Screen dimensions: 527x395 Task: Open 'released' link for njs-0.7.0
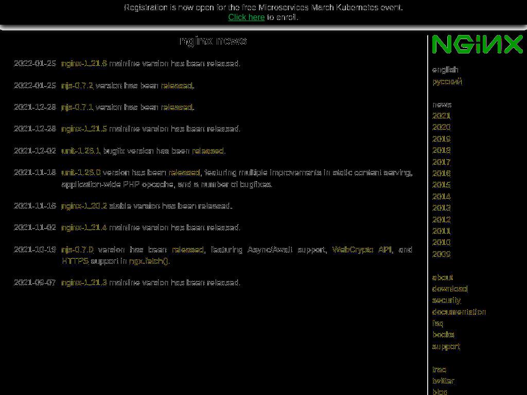pos(188,249)
